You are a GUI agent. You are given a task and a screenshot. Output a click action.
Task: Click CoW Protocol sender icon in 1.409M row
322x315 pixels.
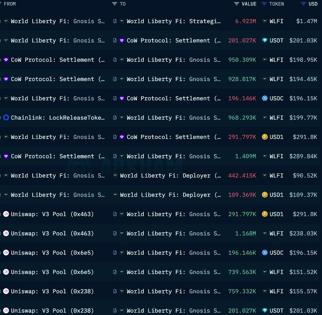6,156
